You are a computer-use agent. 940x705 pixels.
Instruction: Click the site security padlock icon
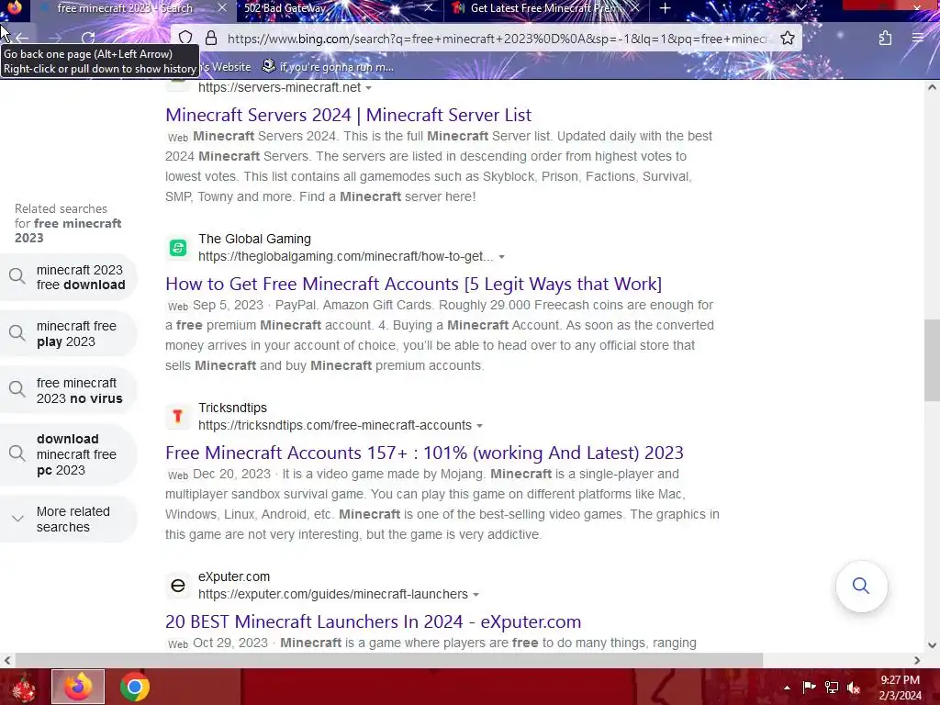tap(211, 39)
